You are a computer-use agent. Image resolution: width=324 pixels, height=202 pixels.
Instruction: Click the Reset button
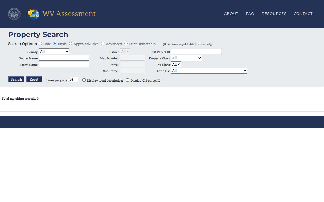click(x=34, y=79)
